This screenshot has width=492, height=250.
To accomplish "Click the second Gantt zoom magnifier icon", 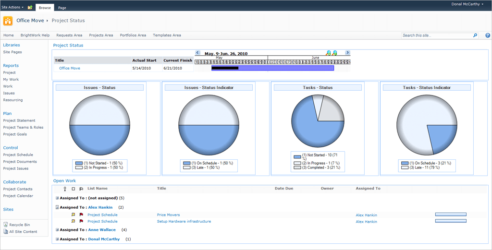I will 334,53.
